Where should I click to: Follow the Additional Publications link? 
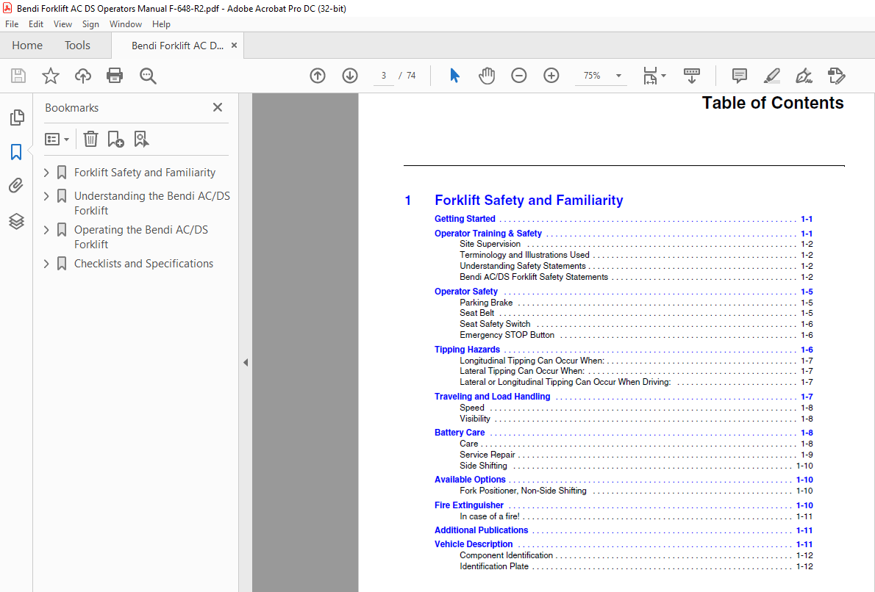coord(481,530)
